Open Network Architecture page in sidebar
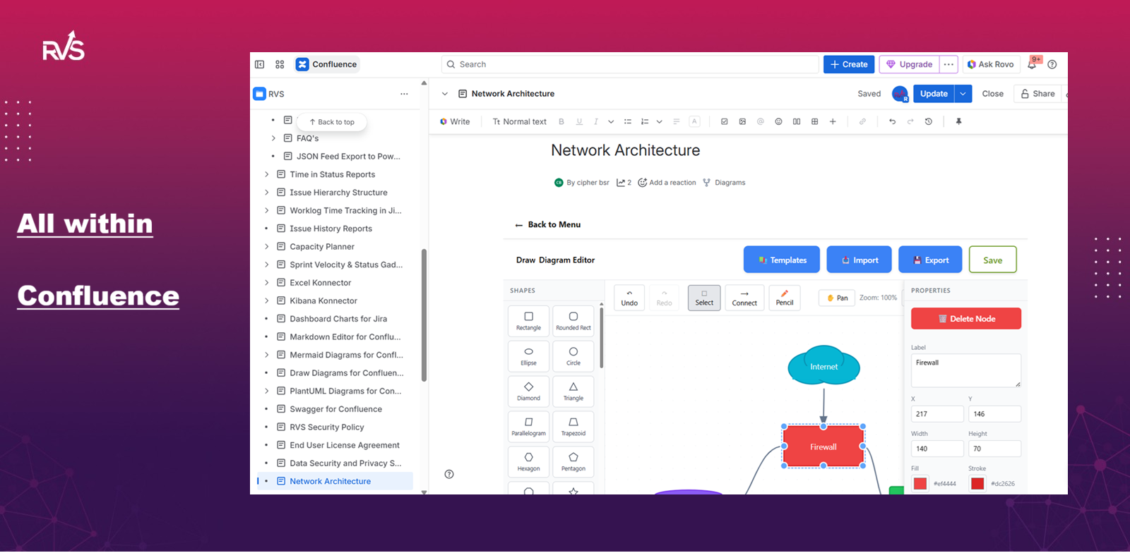The width and height of the screenshot is (1130, 553). [x=330, y=481]
